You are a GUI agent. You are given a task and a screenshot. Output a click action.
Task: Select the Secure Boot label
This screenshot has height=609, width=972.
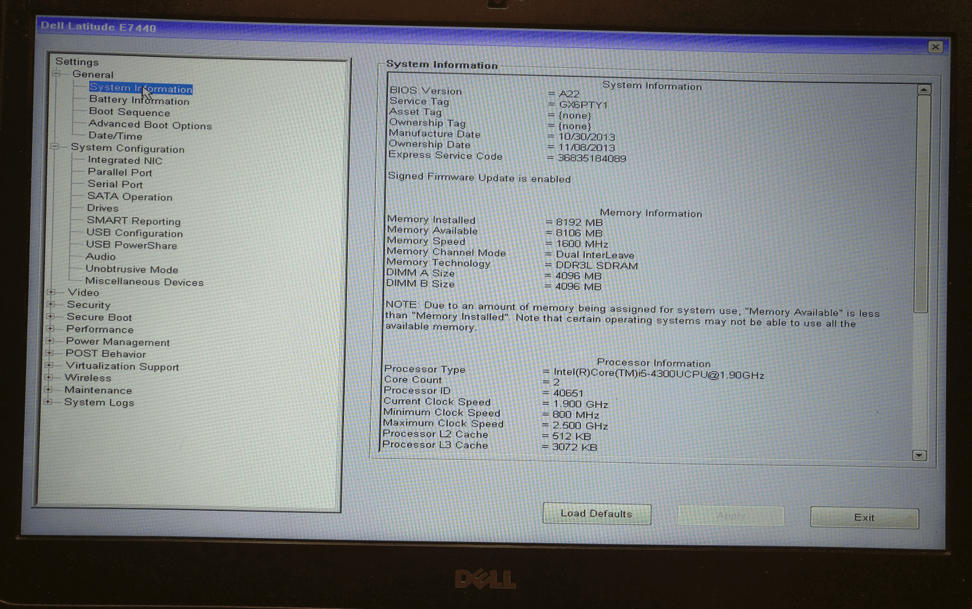99,317
